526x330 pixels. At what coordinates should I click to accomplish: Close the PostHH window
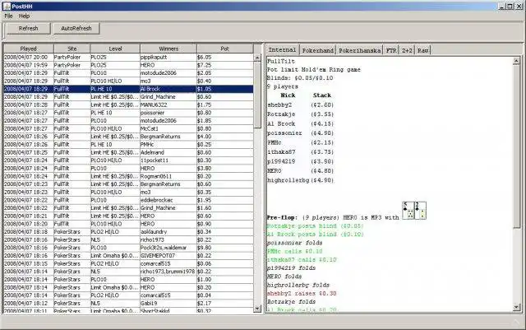pos(519,6)
